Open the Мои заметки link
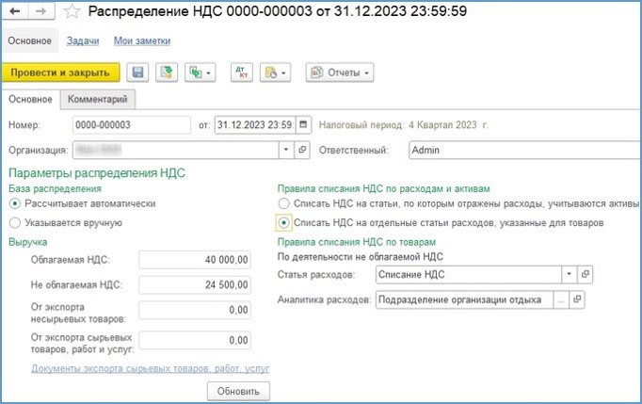This screenshot has height=404, width=642. (x=141, y=41)
